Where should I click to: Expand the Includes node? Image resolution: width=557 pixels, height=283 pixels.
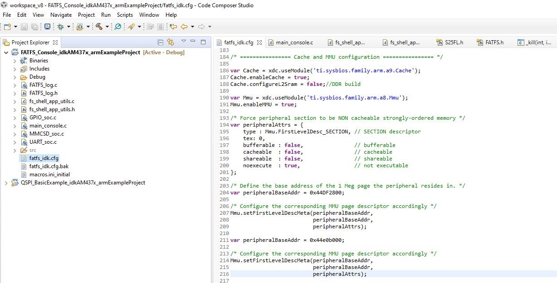[x=15, y=69]
